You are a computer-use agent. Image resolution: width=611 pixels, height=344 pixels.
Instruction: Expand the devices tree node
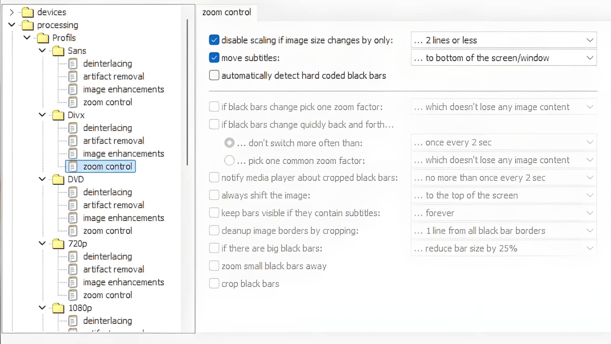(12, 12)
